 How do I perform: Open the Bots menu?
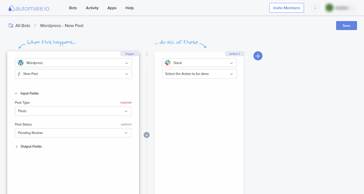[x=73, y=8]
